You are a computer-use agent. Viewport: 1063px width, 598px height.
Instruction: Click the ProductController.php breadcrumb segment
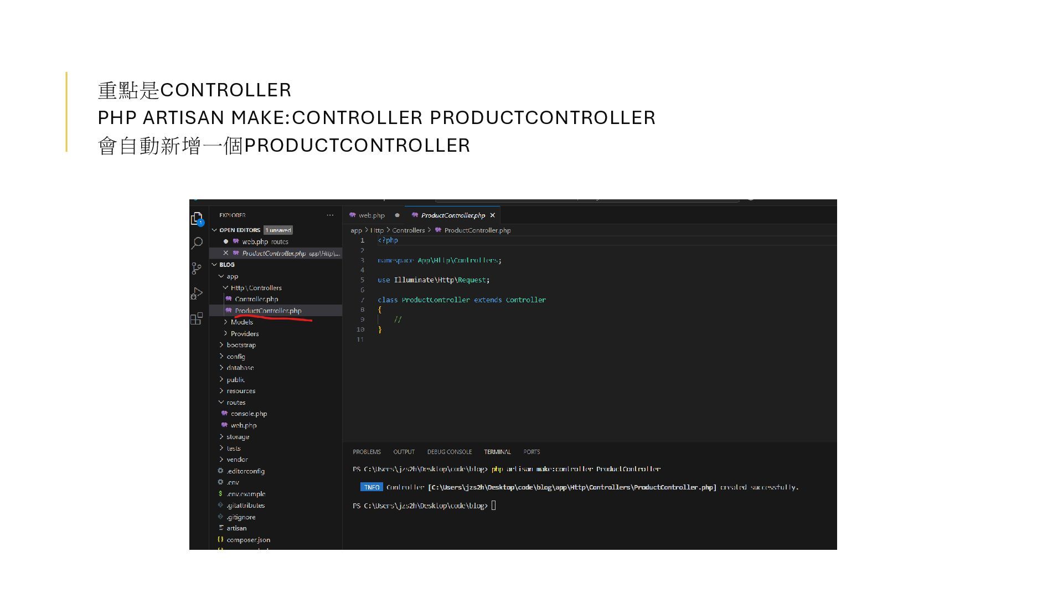coord(477,230)
